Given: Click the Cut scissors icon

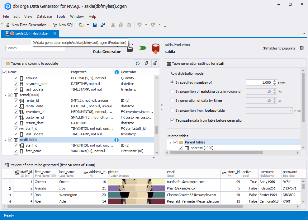Looking at the screenshot, I should coord(113,25).
